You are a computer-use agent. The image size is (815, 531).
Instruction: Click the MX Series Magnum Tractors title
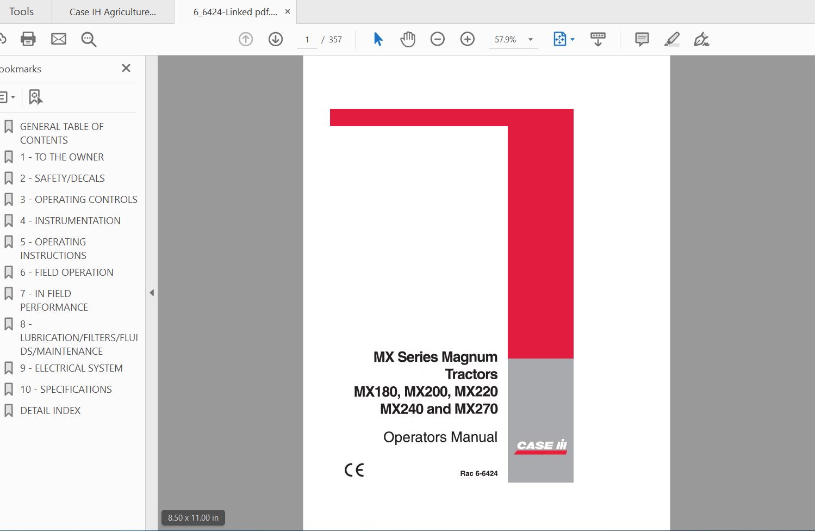(x=435, y=365)
